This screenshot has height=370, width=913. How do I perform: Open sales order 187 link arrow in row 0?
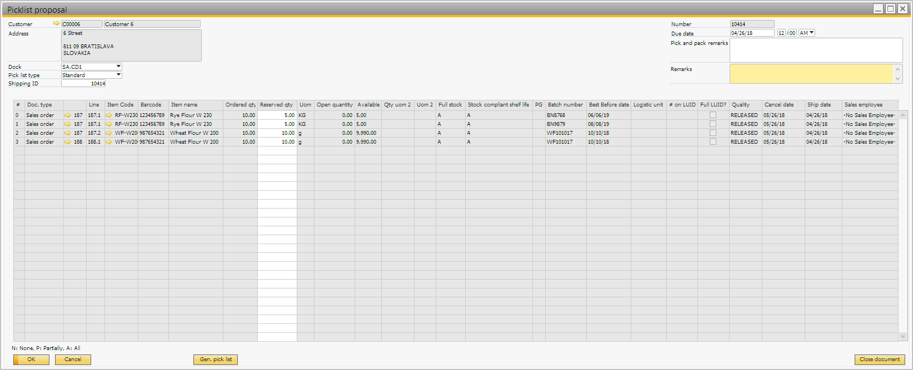pos(68,115)
